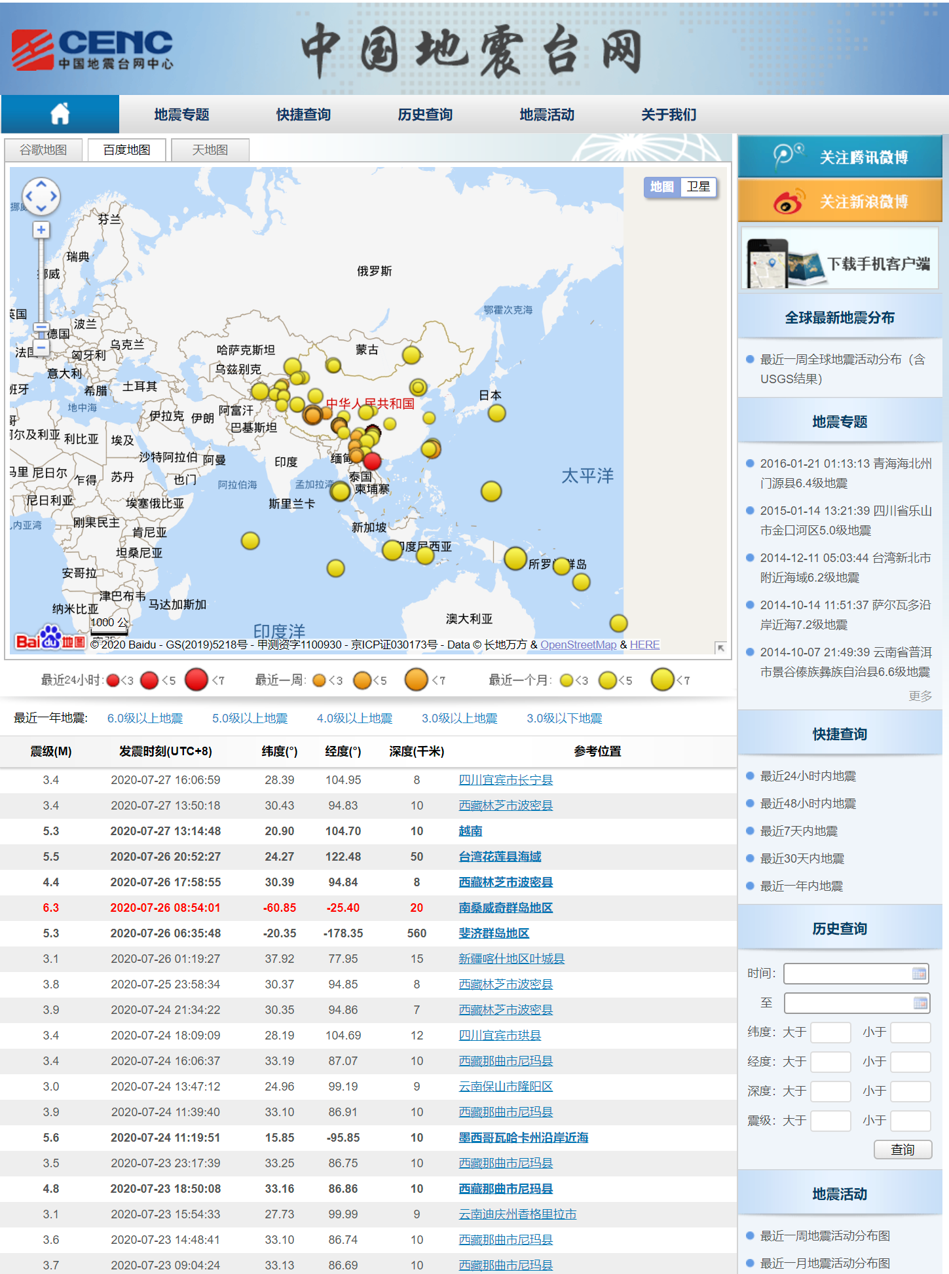Query 最近24小时内地震
This screenshot has width=949, height=1274.
(x=808, y=776)
